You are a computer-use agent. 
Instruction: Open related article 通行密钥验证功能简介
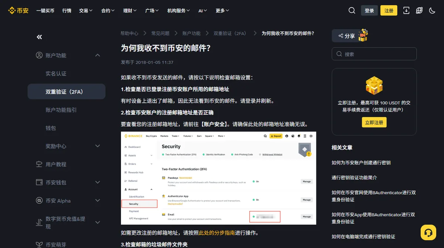pyautogui.click(x=354, y=177)
